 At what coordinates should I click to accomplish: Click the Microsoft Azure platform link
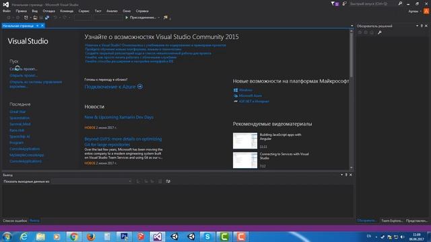[x=250, y=95]
